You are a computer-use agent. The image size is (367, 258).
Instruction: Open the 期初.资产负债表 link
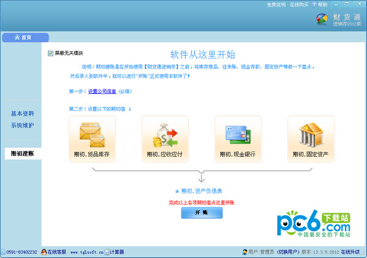tap(201, 191)
